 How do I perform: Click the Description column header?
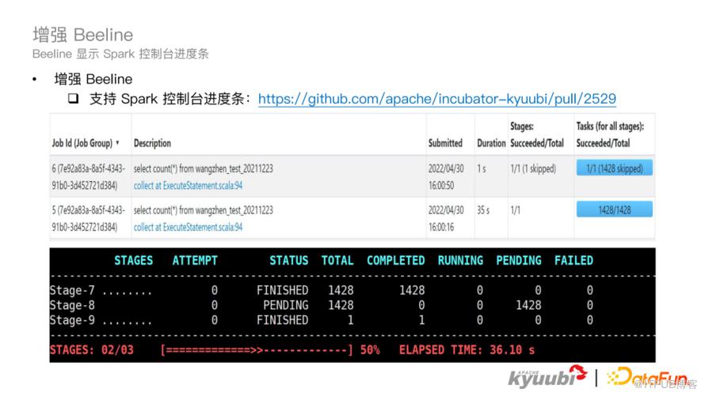[x=152, y=143]
